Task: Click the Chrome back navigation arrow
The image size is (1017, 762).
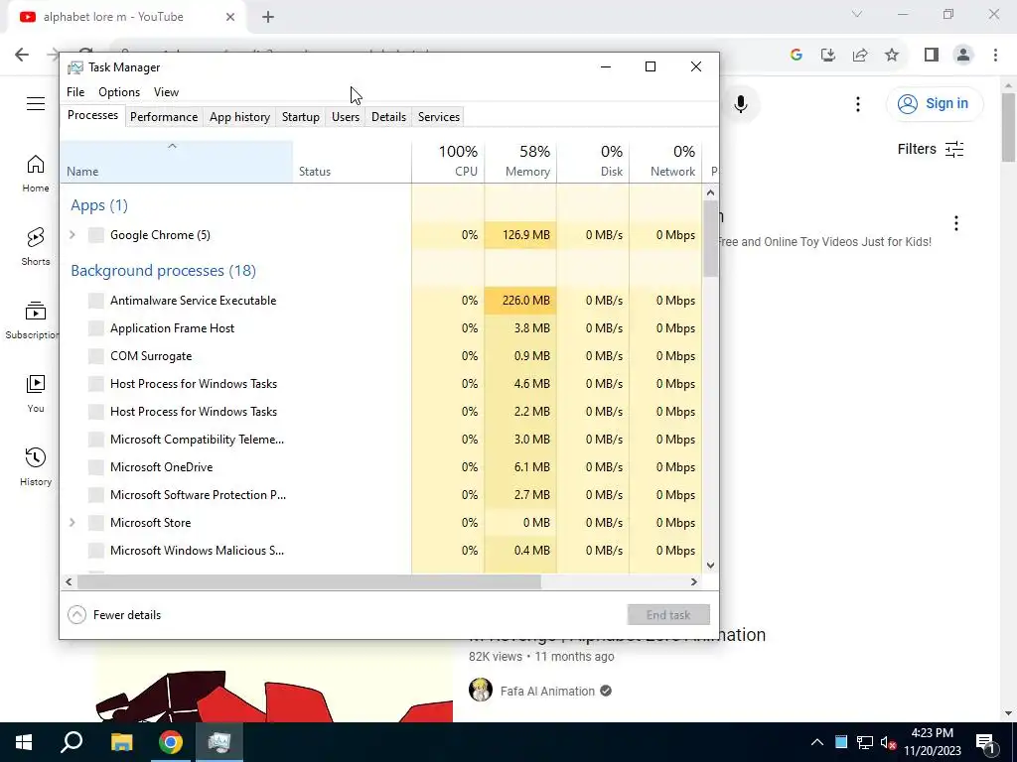Action: click(22, 55)
